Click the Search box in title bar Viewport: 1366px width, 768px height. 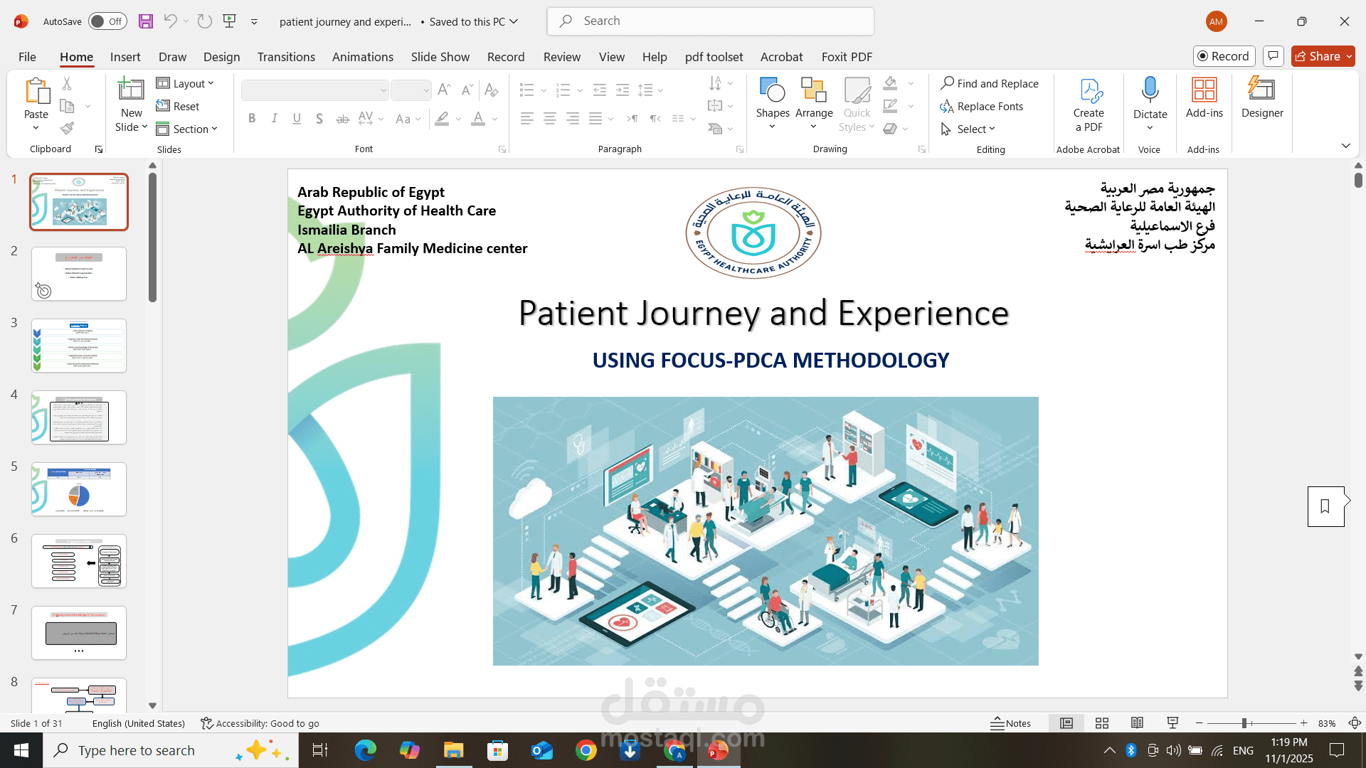tap(710, 21)
